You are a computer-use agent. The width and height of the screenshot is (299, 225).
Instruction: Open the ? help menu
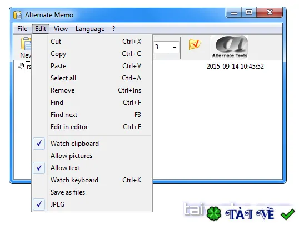coord(113,29)
